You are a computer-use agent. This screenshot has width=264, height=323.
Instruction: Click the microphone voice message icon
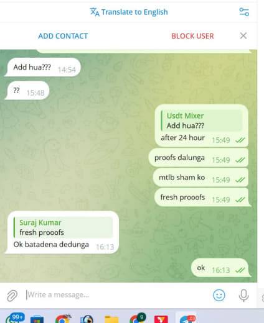(x=243, y=295)
